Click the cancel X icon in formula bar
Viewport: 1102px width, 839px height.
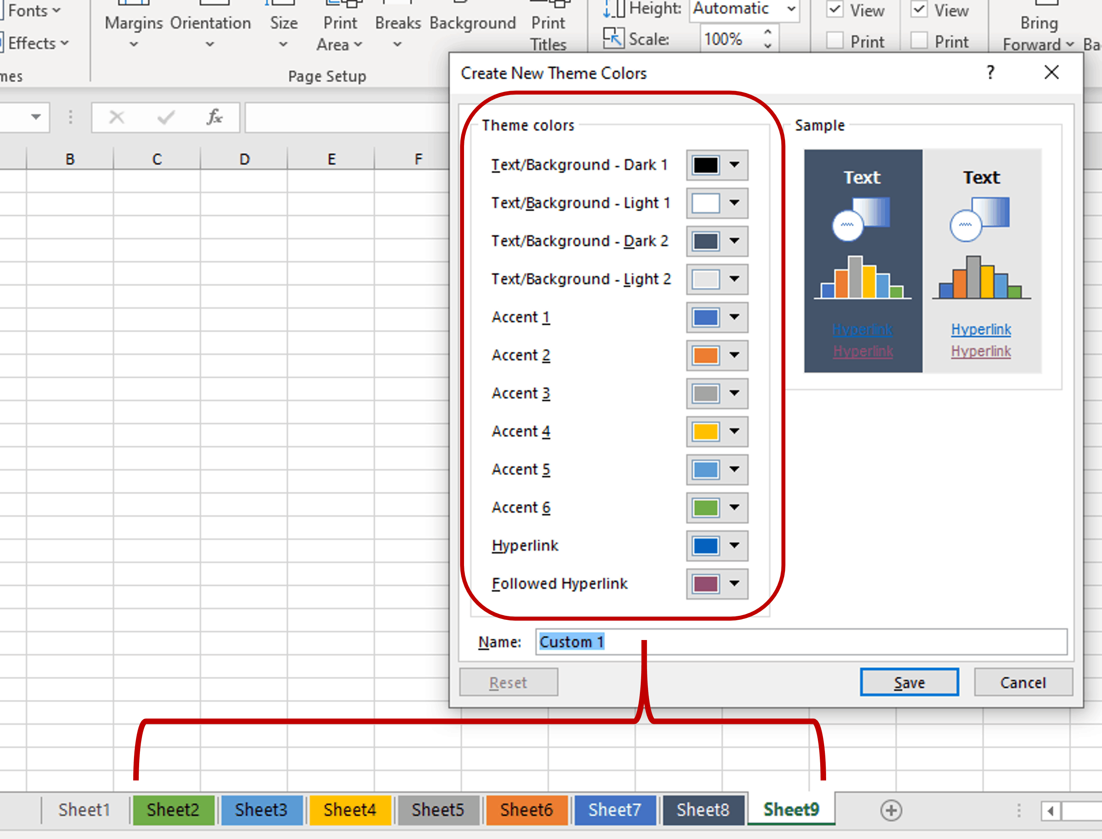point(117,117)
